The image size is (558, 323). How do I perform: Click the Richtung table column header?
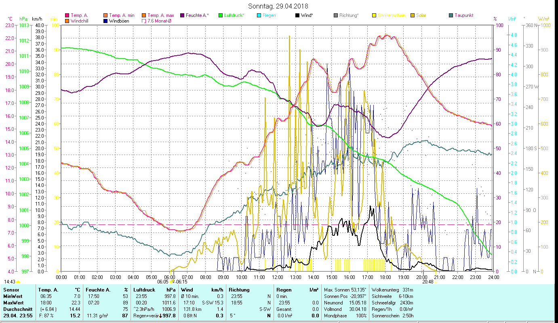tap(239, 290)
